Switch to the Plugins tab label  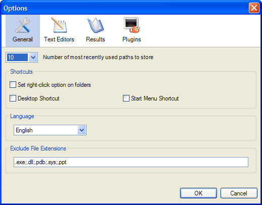pos(132,39)
